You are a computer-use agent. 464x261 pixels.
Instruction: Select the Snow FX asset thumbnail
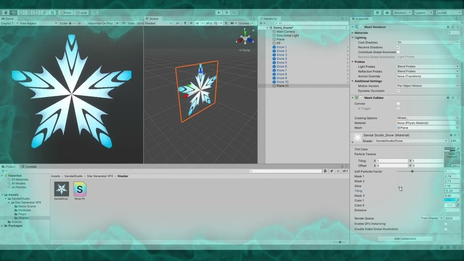[79, 188]
